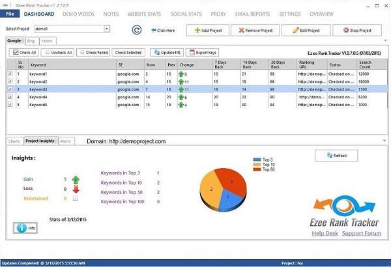Sort by the 30 Days Back column header
The image size is (391, 267).
click(x=283, y=64)
